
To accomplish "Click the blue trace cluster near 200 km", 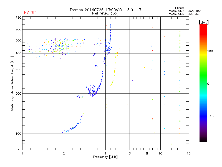I will click(93, 91).
